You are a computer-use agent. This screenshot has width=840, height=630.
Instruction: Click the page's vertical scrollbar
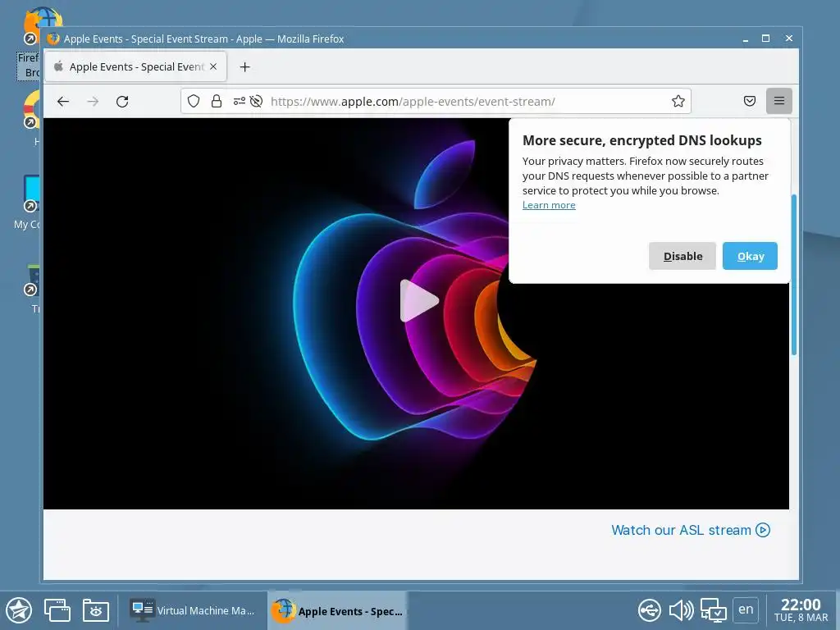click(794, 274)
